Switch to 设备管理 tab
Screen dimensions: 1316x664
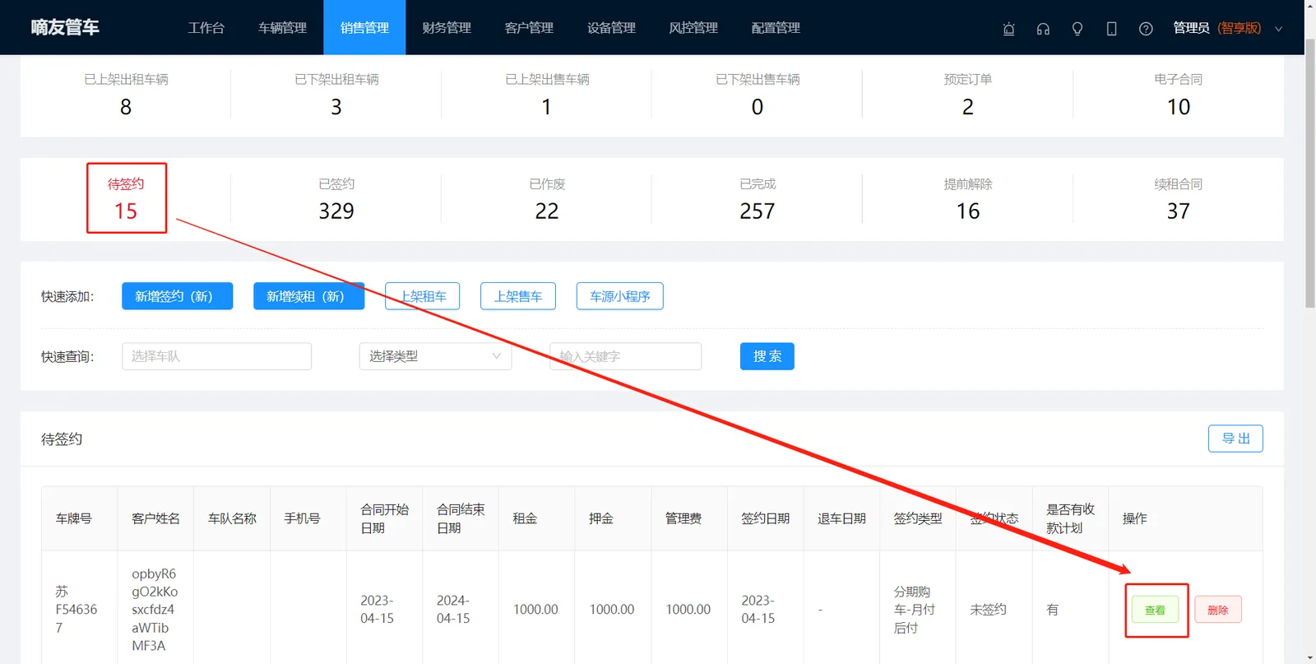[x=611, y=27]
